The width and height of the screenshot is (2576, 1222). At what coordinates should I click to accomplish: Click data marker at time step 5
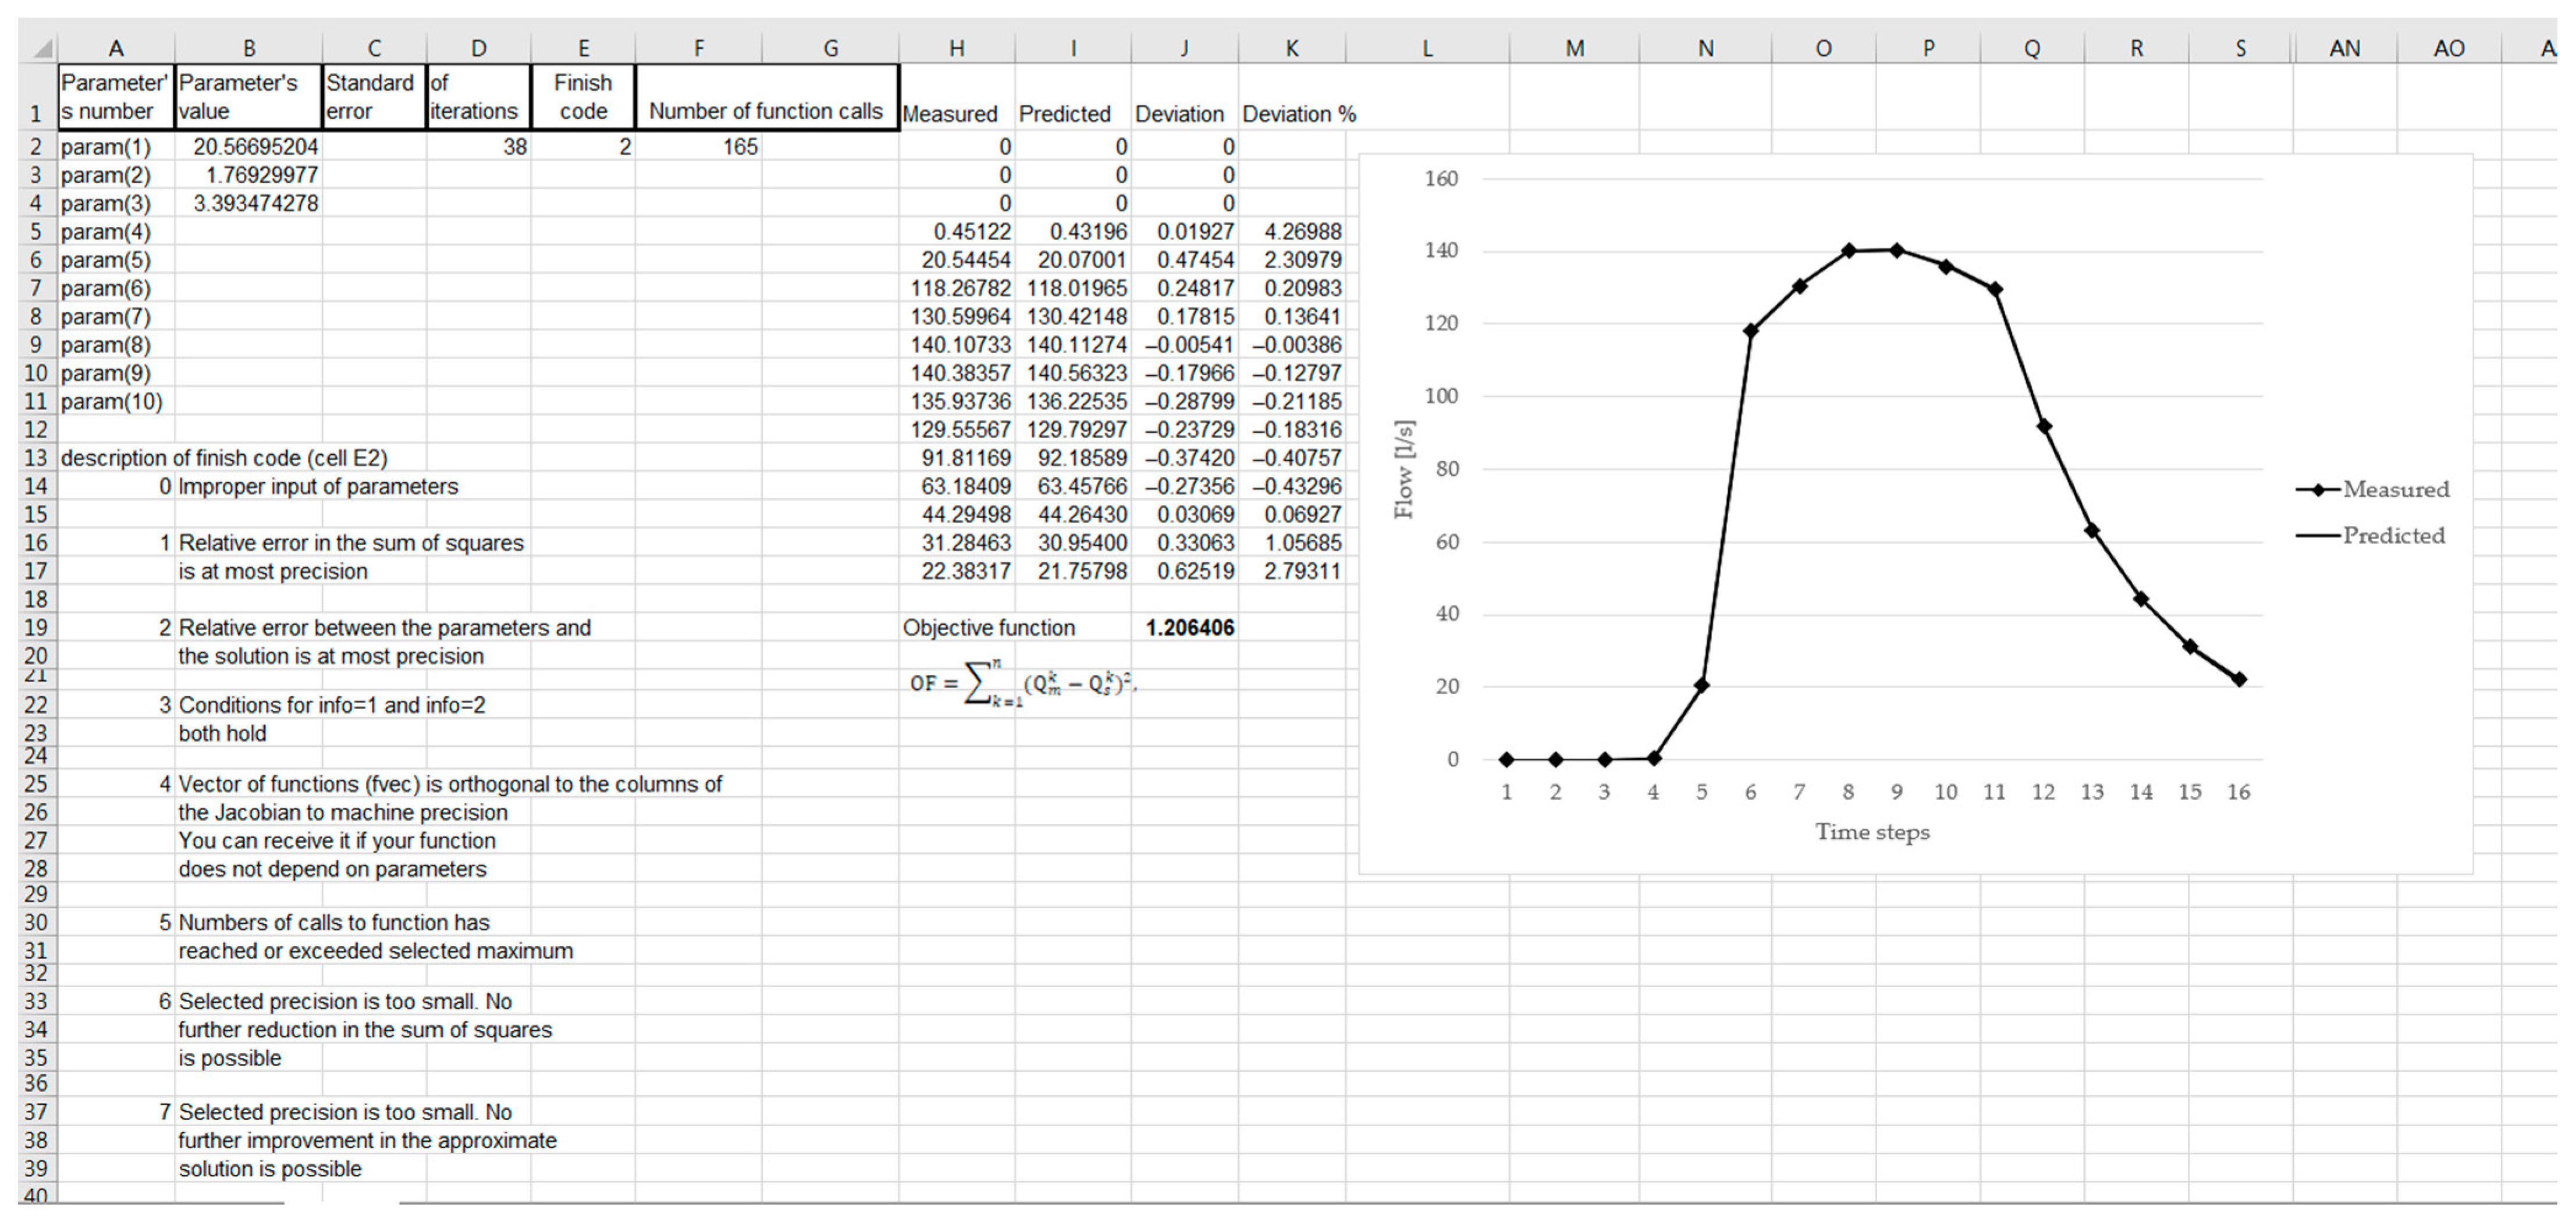point(1701,685)
